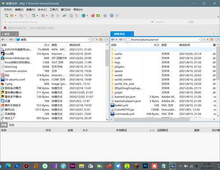This screenshot has height=170, width=220.
Task: Click the green new file toolbar icon
Action: tap(33, 15)
